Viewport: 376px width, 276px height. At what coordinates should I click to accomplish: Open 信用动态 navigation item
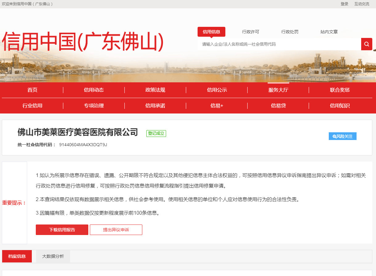tap(94, 90)
